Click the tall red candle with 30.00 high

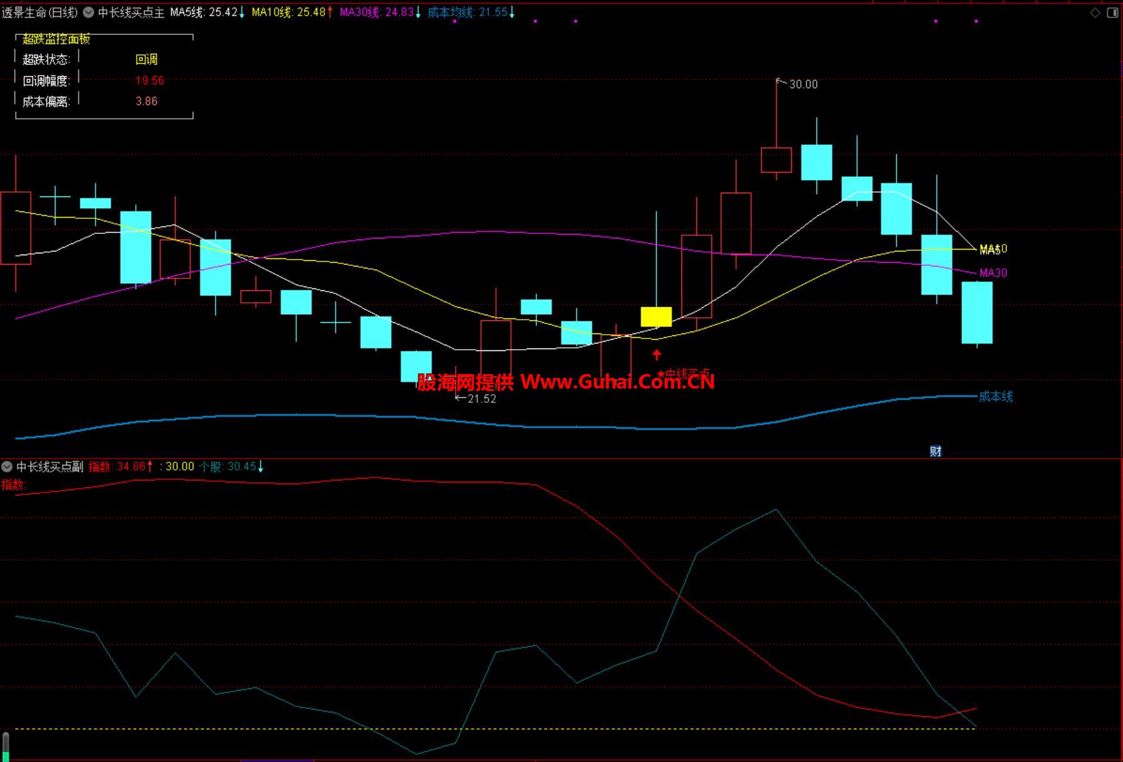click(776, 160)
